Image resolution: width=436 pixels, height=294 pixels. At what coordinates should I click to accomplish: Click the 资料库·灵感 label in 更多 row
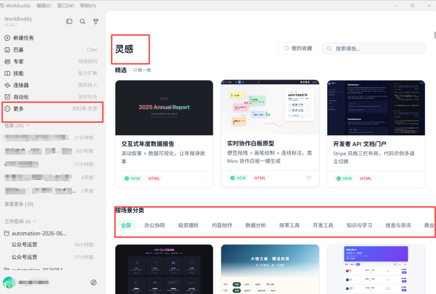click(84, 109)
